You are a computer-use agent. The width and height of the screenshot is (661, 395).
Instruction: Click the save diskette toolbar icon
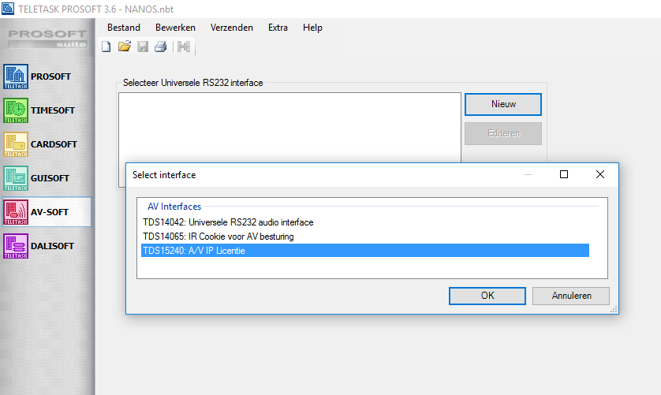pos(143,47)
